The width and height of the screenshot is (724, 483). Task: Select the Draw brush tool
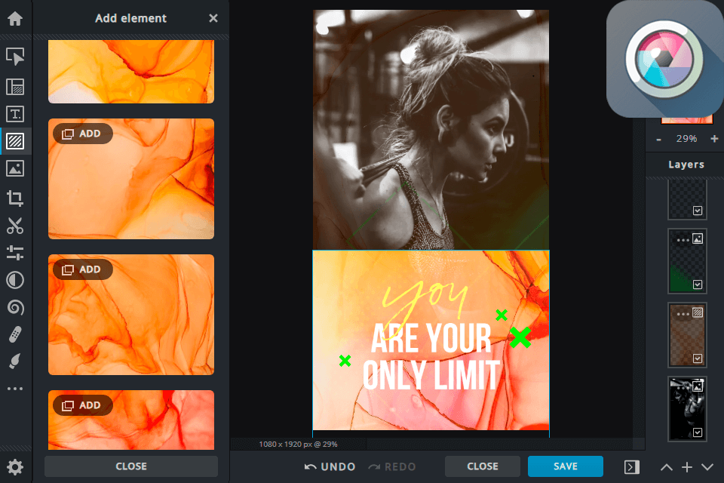(15, 361)
